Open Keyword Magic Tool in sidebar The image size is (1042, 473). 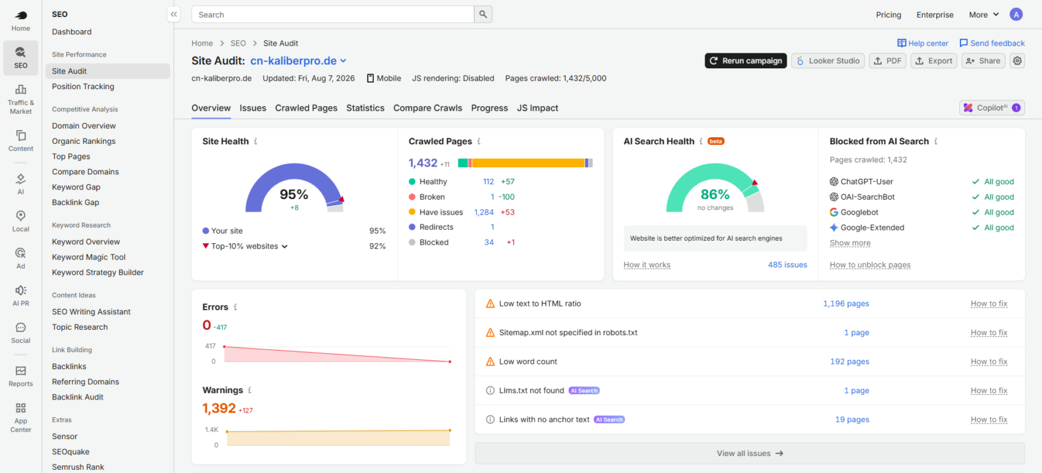tap(89, 257)
